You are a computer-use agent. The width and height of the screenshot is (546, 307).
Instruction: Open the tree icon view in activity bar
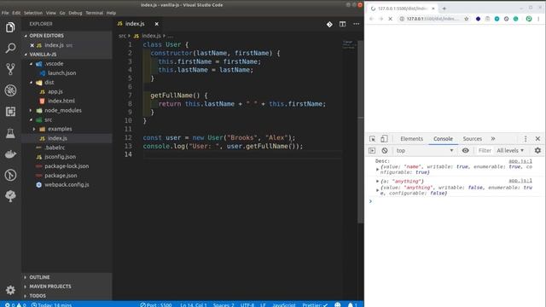[x=10, y=196]
